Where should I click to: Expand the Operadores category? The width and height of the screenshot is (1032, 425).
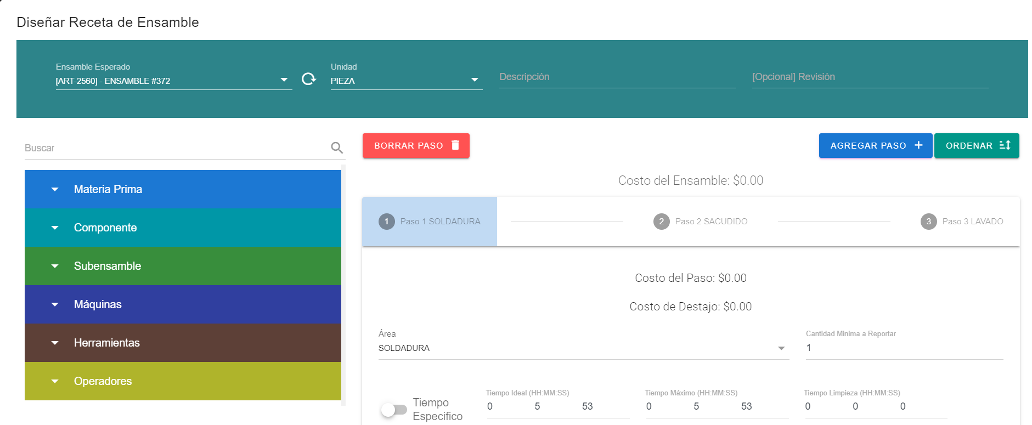pos(55,381)
